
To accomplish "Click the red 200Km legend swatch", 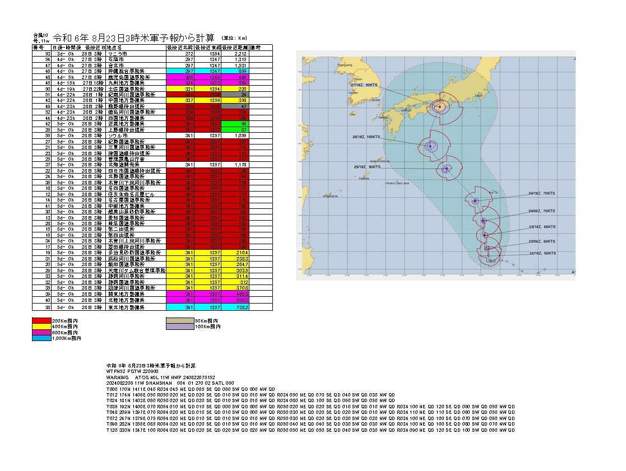I will 43,321.
